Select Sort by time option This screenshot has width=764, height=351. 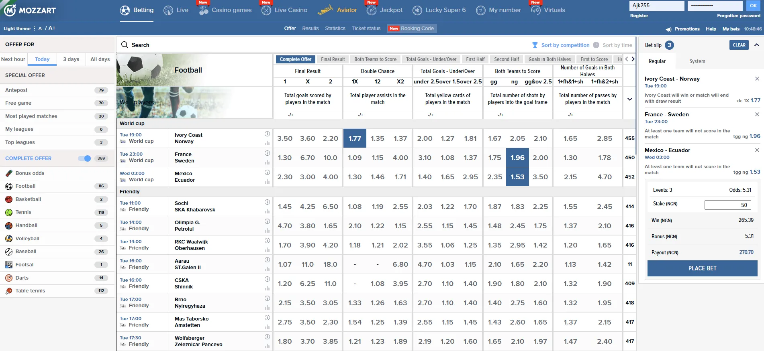pos(613,45)
